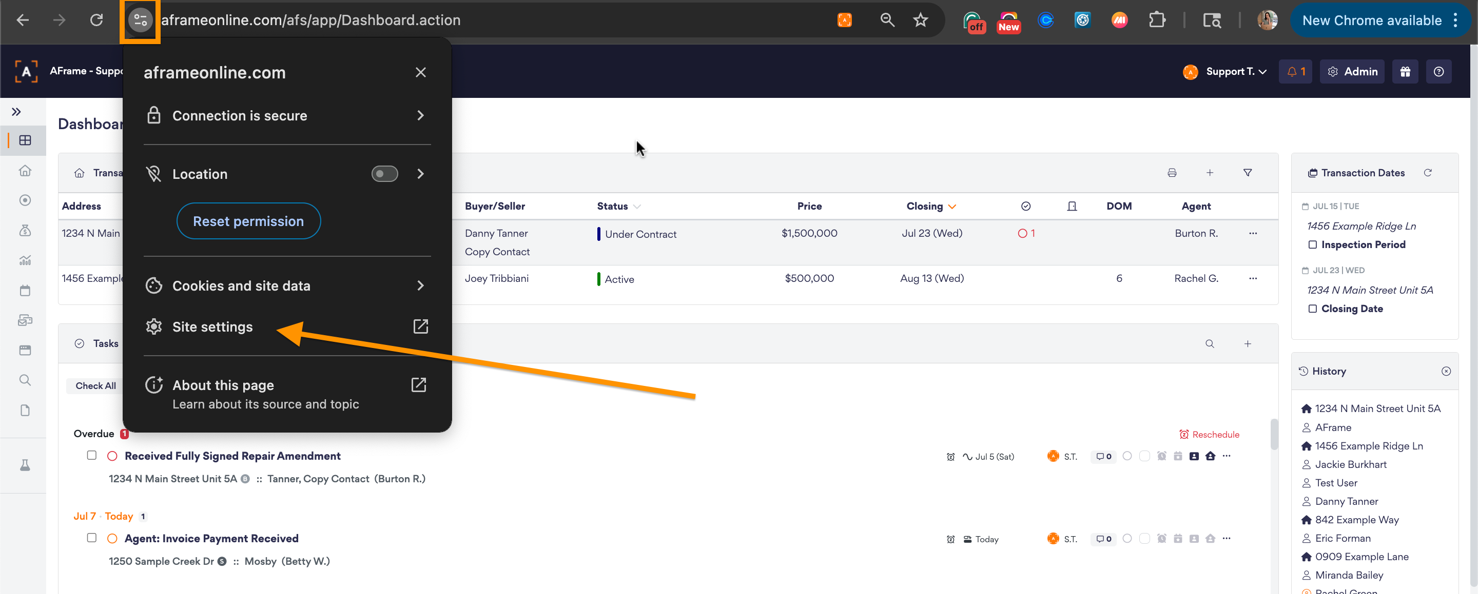Refresh the Transaction Dates panel
The image size is (1478, 594).
[1428, 172]
